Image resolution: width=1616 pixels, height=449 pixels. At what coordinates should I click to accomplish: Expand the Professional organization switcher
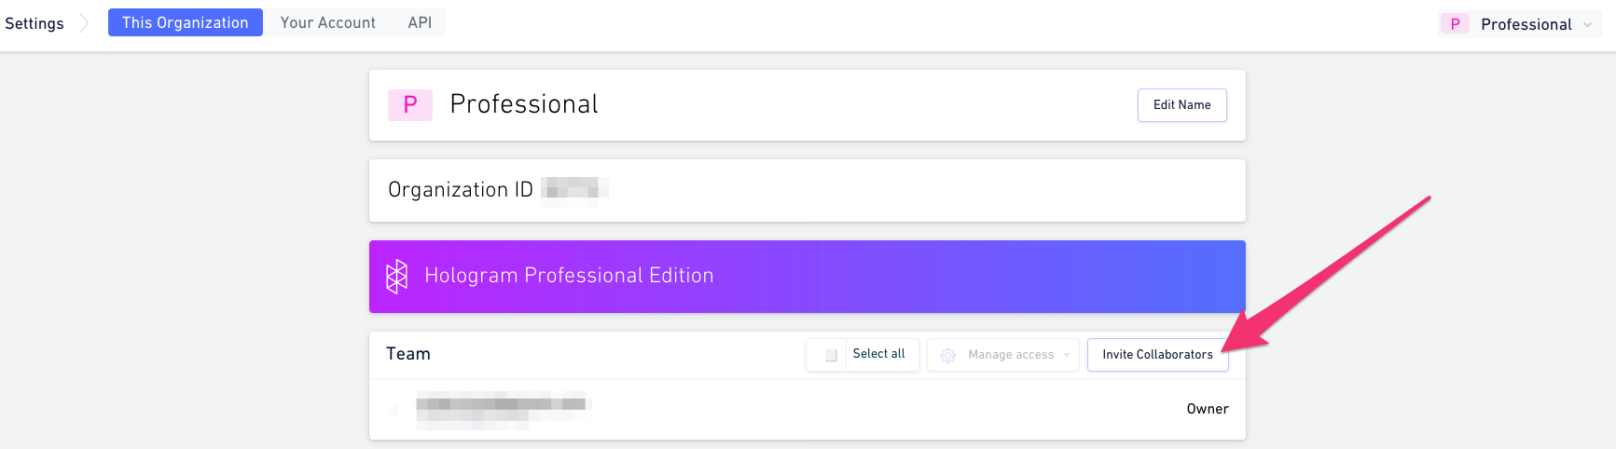click(1520, 24)
